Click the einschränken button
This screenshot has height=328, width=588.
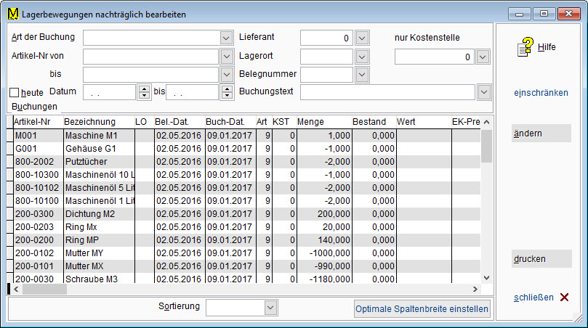(541, 93)
